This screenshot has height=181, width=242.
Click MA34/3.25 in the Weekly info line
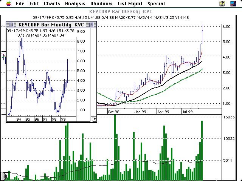(x=164, y=18)
